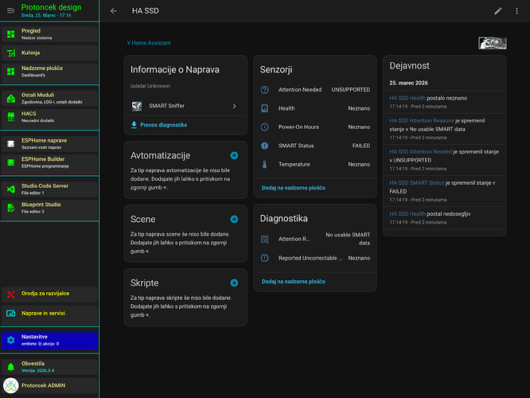Go back with the arrow icon
The image size is (530, 398).
[x=114, y=11]
